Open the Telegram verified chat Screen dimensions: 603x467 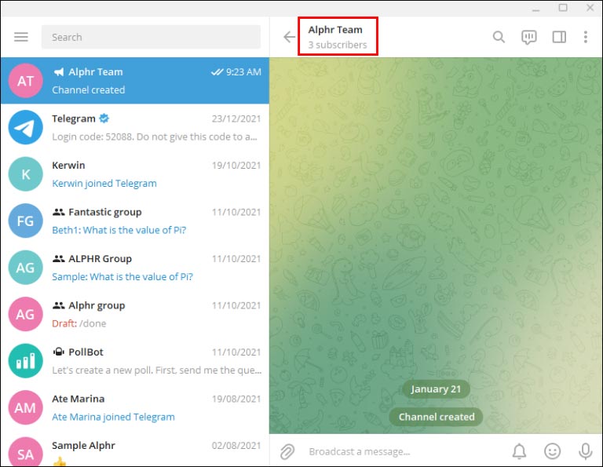coord(134,127)
